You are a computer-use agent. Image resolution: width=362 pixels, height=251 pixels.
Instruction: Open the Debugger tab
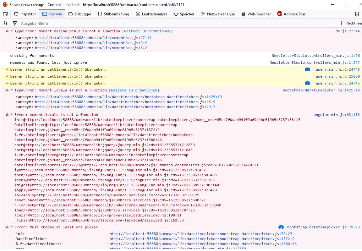(x=80, y=14)
